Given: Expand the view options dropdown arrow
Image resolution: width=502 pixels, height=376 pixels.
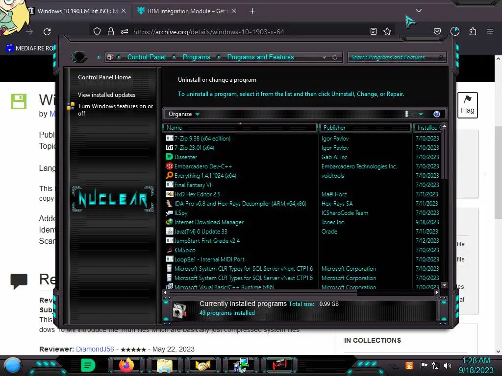Looking at the screenshot, I should (421, 114).
